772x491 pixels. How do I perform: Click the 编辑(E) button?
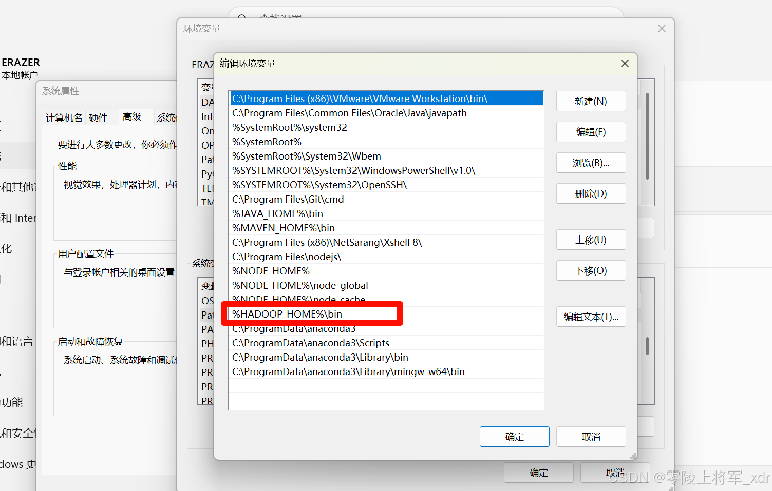pos(591,132)
